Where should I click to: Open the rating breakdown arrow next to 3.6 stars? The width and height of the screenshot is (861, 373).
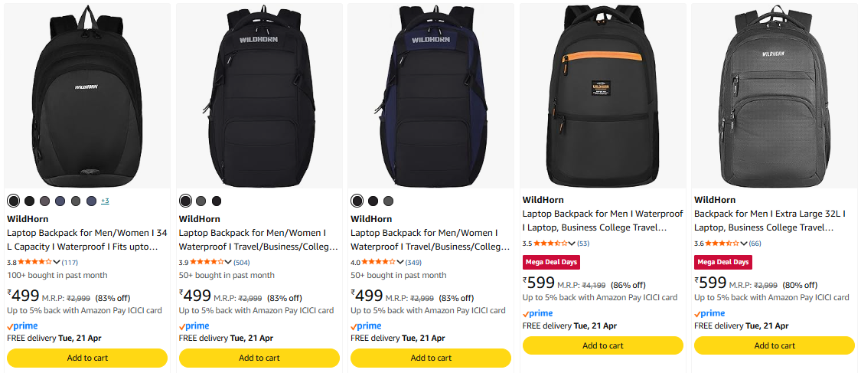tap(743, 244)
